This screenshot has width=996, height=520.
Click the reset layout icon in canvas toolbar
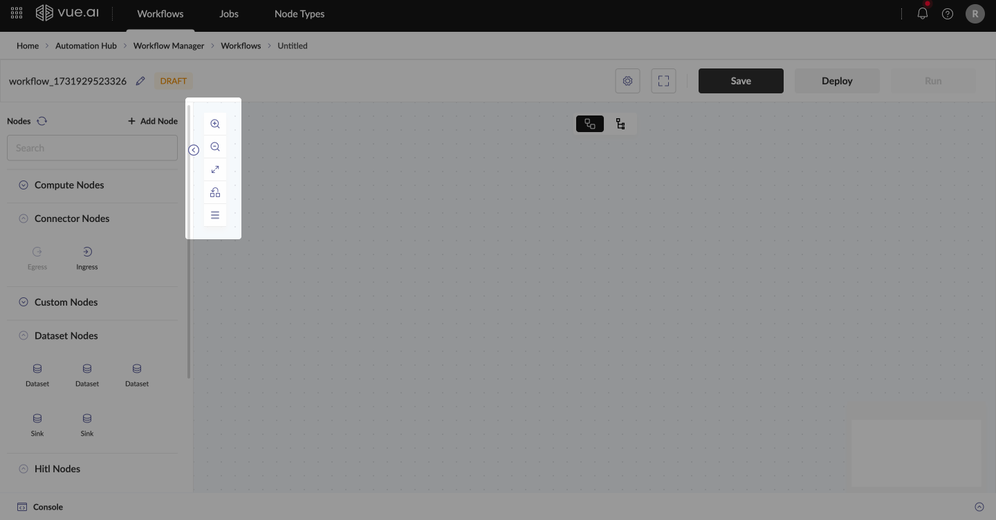215,192
